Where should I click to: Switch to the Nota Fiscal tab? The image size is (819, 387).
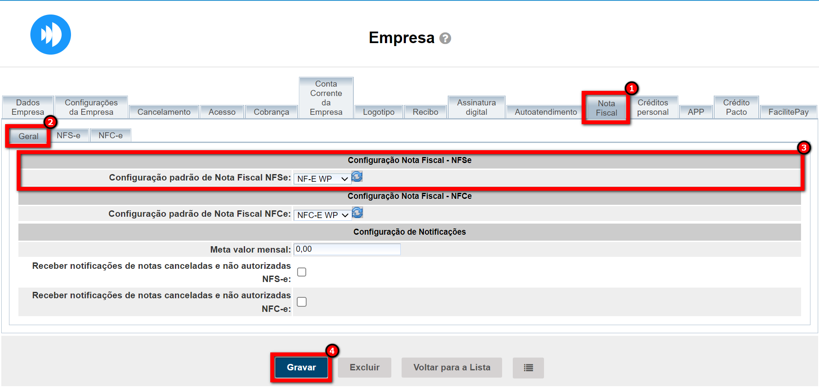(606, 108)
